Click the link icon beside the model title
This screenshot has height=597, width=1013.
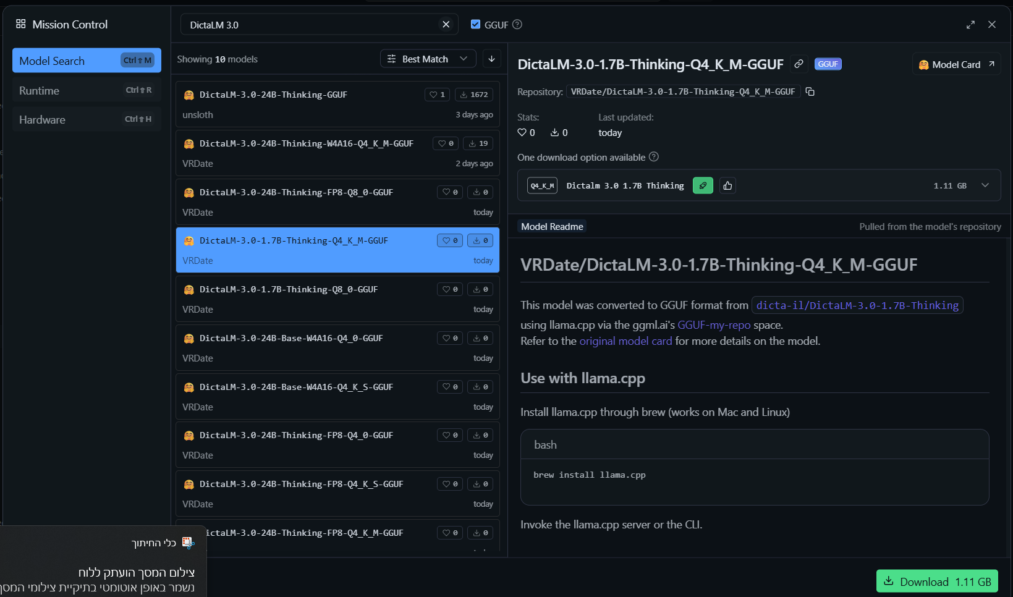point(799,64)
